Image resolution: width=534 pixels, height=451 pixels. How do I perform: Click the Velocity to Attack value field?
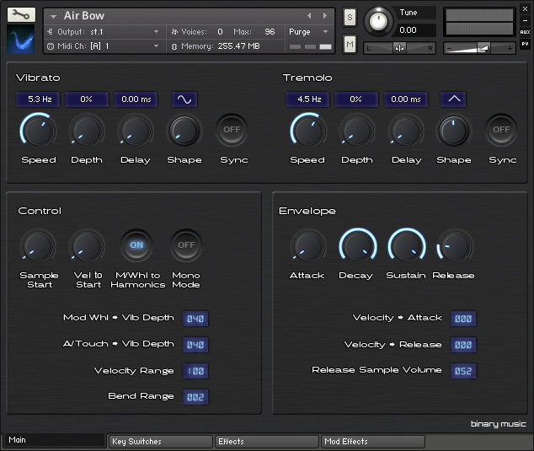[x=463, y=319]
